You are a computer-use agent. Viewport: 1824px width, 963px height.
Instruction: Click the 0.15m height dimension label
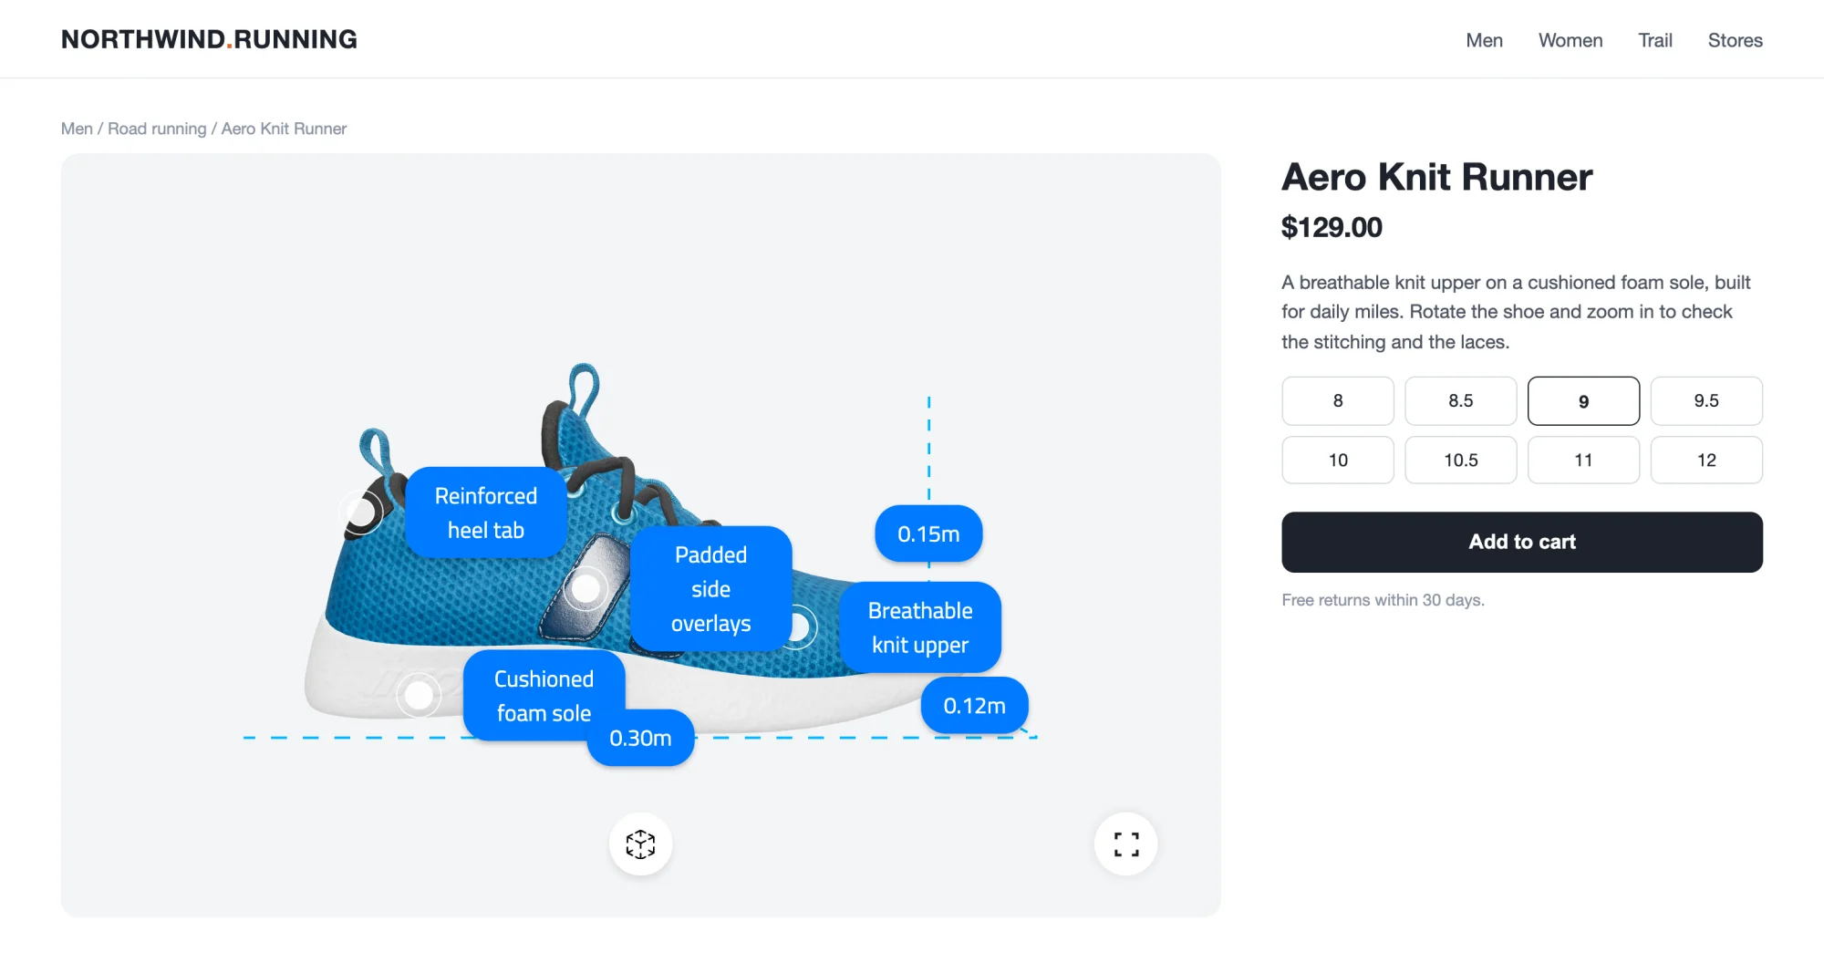tap(928, 533)
